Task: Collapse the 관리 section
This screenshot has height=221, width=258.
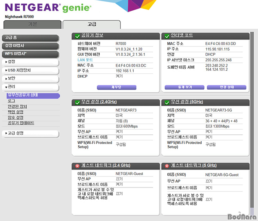Action: point(31,87)
